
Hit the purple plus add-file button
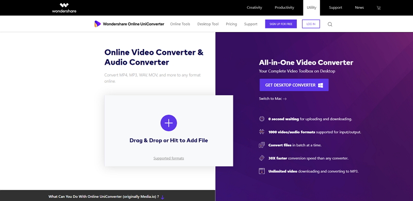(169, 123)
